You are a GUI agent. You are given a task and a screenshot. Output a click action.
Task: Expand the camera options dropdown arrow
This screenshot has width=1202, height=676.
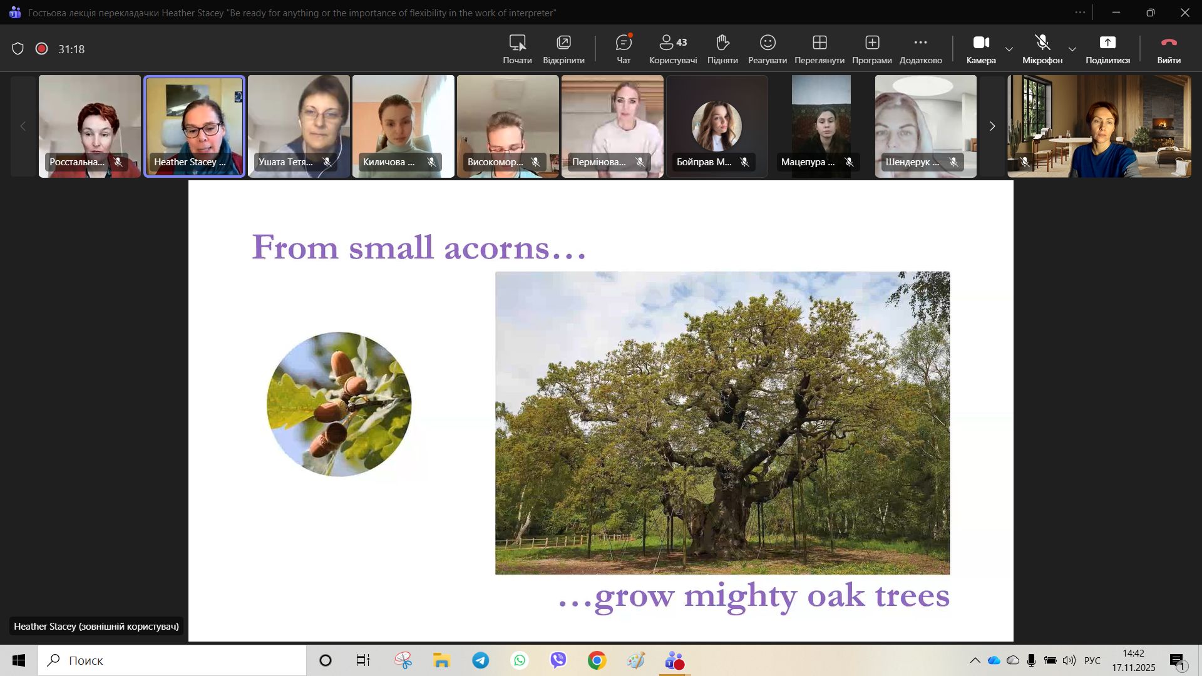pos(1009,49)
